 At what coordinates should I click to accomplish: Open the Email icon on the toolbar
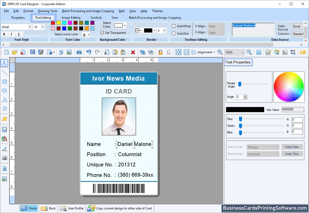tap(303, 52)
